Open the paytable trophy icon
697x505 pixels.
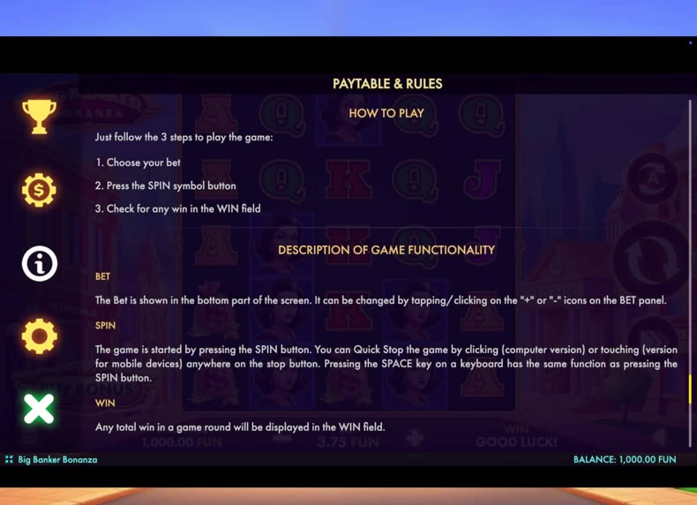(x=39, y=117)
